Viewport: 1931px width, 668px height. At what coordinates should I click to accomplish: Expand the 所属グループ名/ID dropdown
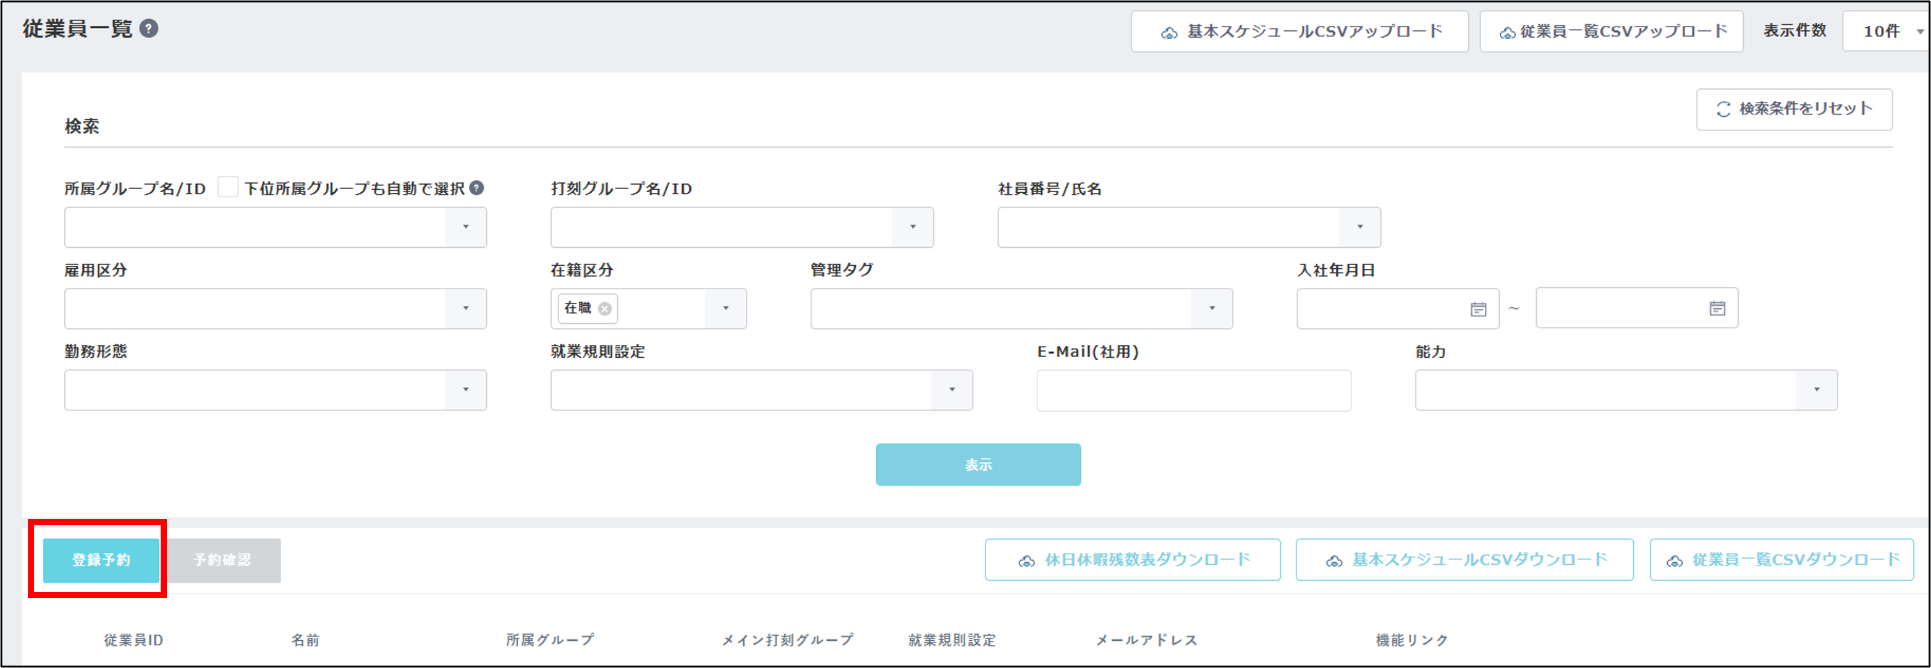pyautogui.click(x=465, y=227)
